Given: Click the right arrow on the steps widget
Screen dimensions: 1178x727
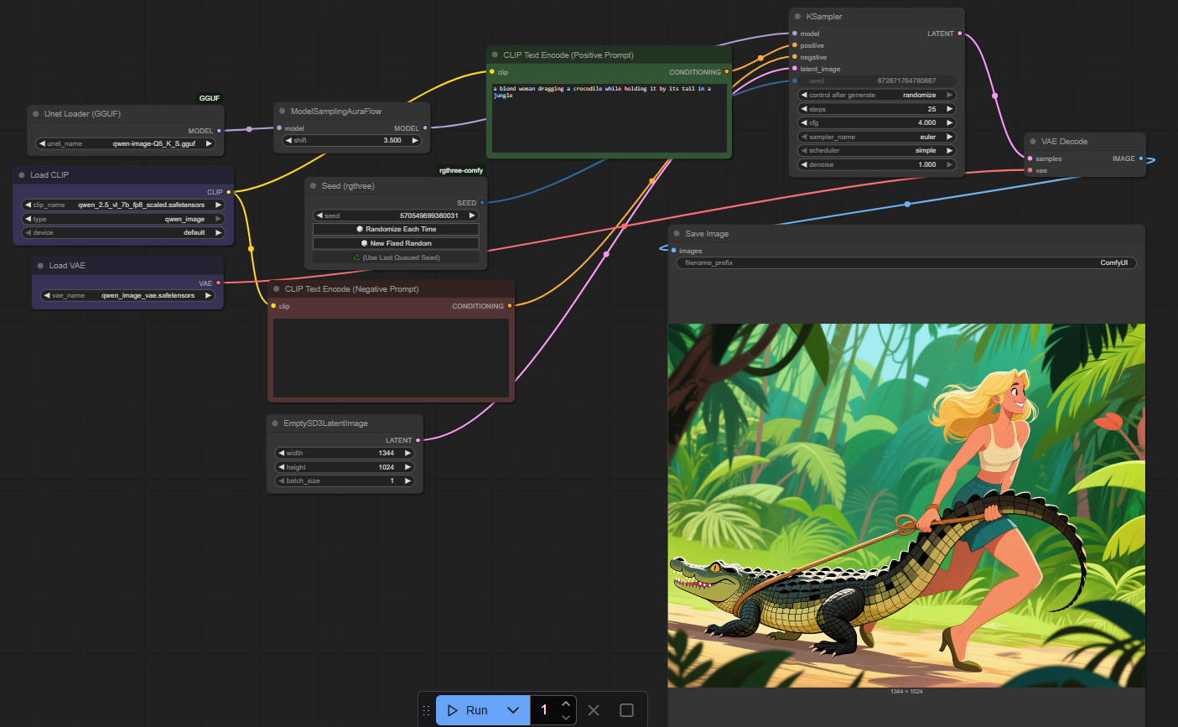Looking at the screenshot, I should tap(949, 109).
